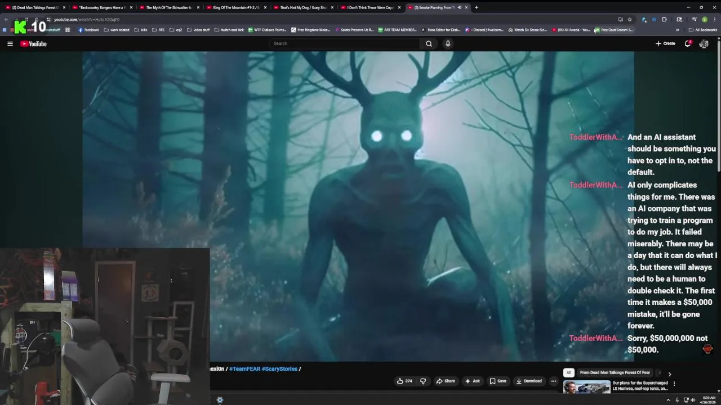This screenshot has height=405, width=721.
Task: Open the 'twitch and kick' bookmarks folder
Action: pos(229,30)
